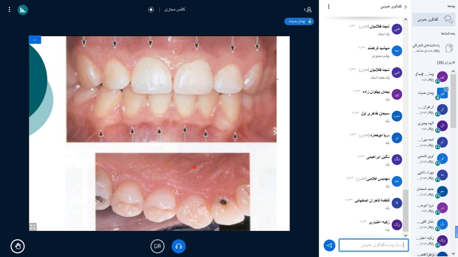Open the three-dot options menu at top left
The width and height of the screenshot is (458, 257).
[x=10, y=10]
